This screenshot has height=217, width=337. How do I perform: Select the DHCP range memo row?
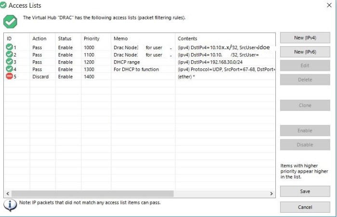127,62
